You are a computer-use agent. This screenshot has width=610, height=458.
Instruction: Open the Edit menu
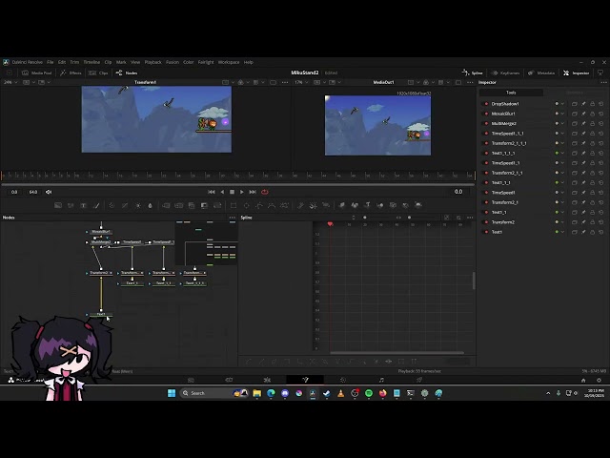[62, 62]
